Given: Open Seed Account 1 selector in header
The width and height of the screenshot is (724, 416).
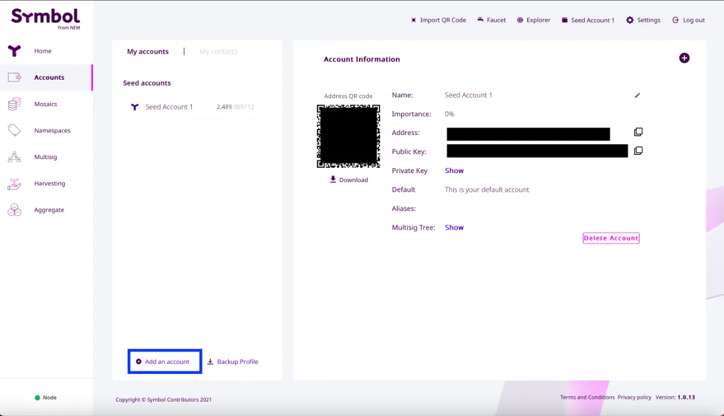Looking at the screenshot, I should [x=588, y=20].
